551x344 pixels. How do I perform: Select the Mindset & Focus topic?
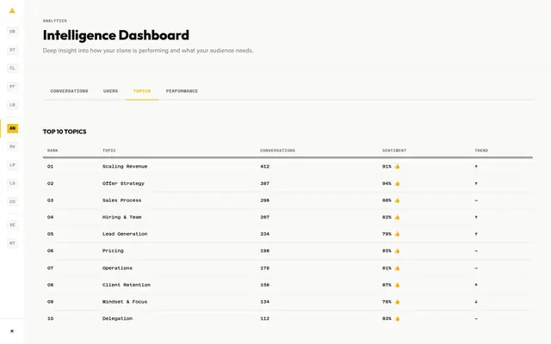[125, 302]
